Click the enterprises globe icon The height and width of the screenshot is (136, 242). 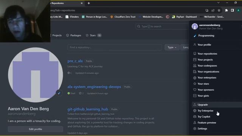point(195,78)
